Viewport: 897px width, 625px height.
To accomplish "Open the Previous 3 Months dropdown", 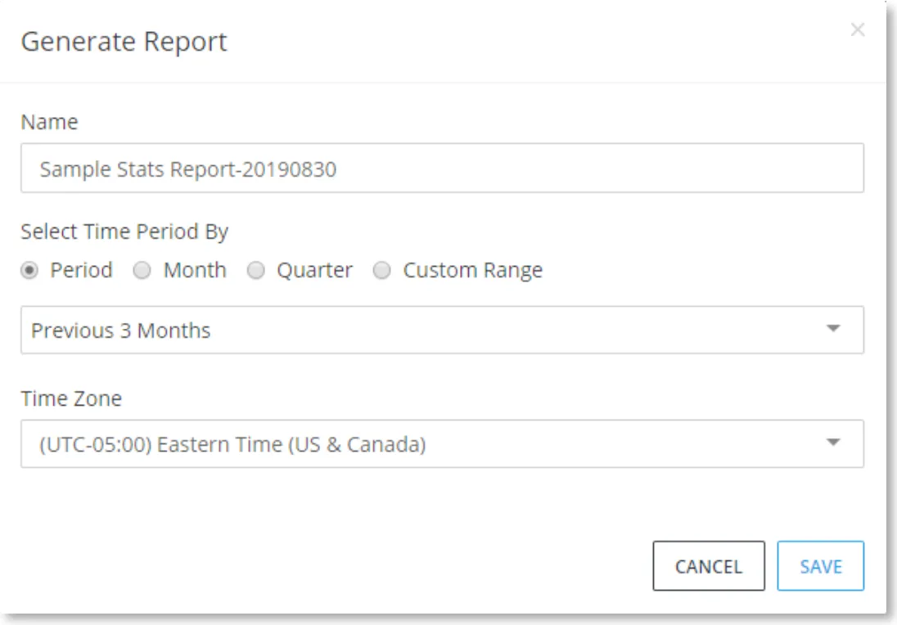I will tap(442, 330).
